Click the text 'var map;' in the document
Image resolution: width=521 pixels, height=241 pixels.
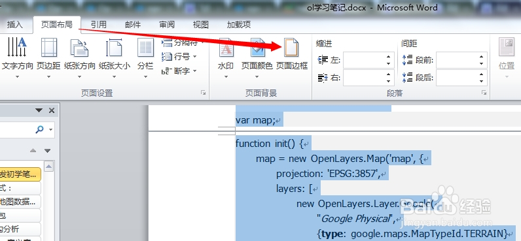tap(255, 120)
